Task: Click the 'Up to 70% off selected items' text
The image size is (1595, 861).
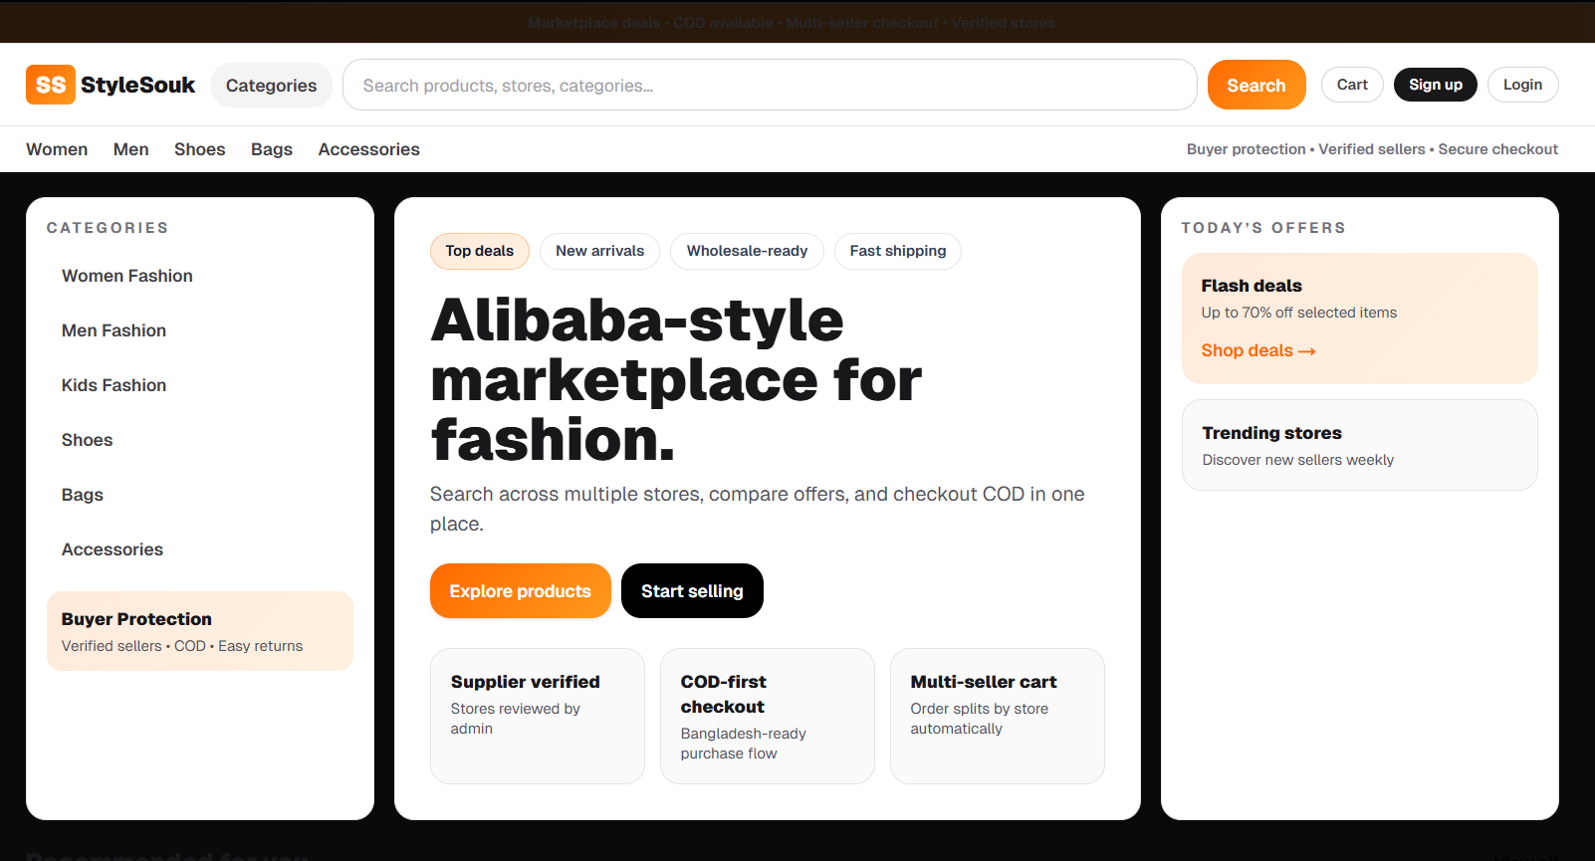Action: (1299, 313)
